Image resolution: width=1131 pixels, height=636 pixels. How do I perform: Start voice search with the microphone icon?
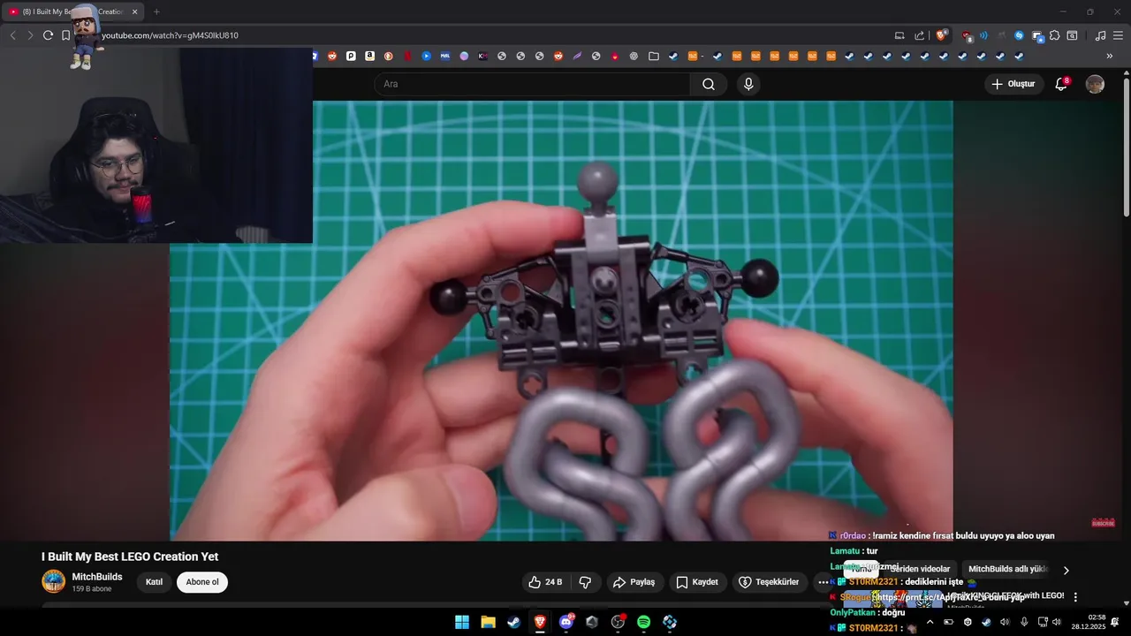(748, 84)
